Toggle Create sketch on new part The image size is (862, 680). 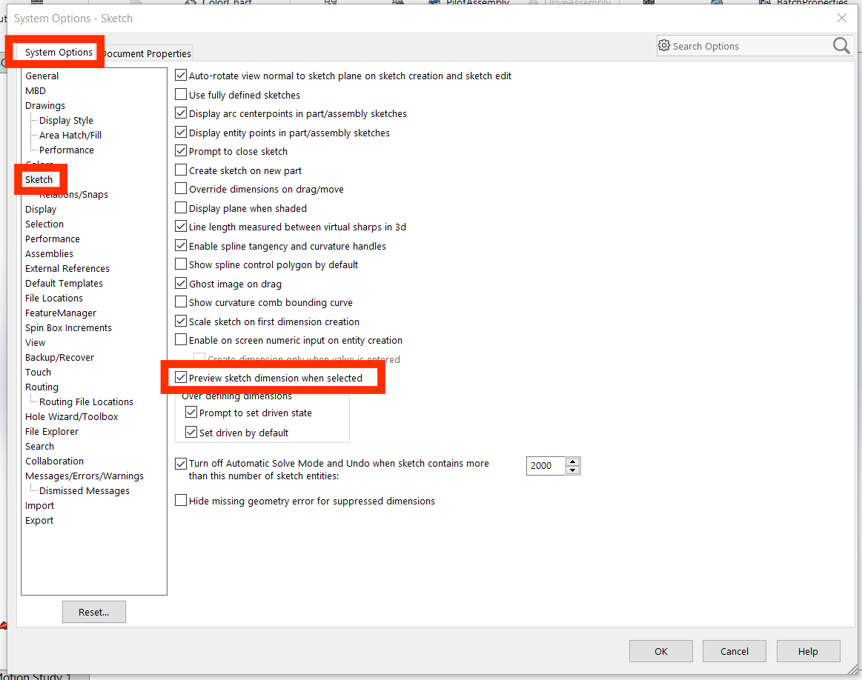180,170
